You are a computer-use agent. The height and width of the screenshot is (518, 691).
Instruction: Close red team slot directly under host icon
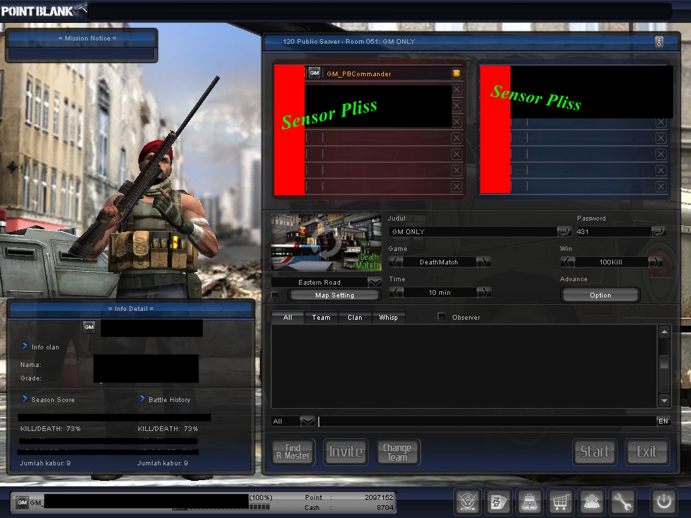pos(457,90)
